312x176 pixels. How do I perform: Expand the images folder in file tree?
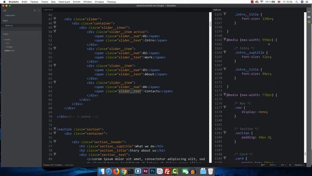pyautogui.click(x=9, y=47)
